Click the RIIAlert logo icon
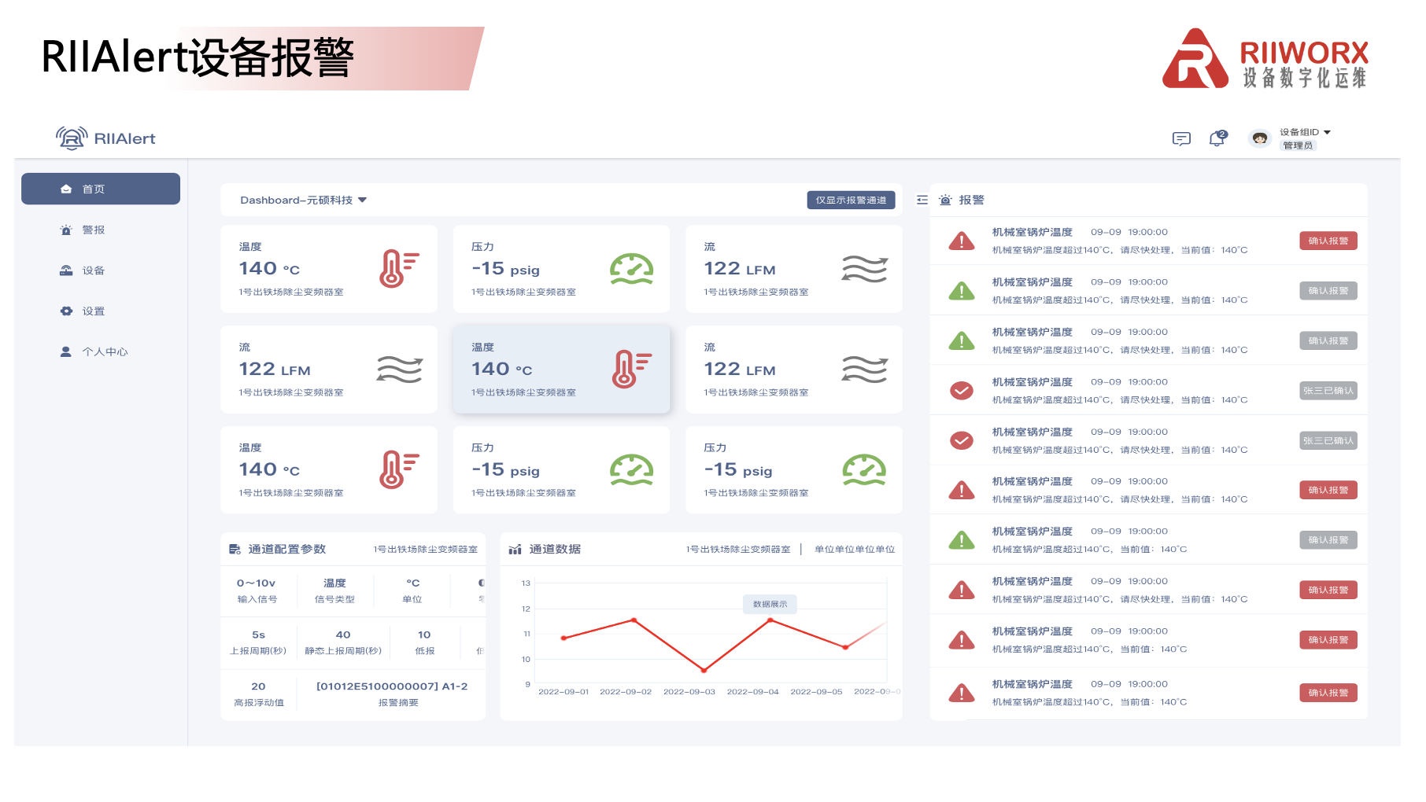 pos(72,138)
